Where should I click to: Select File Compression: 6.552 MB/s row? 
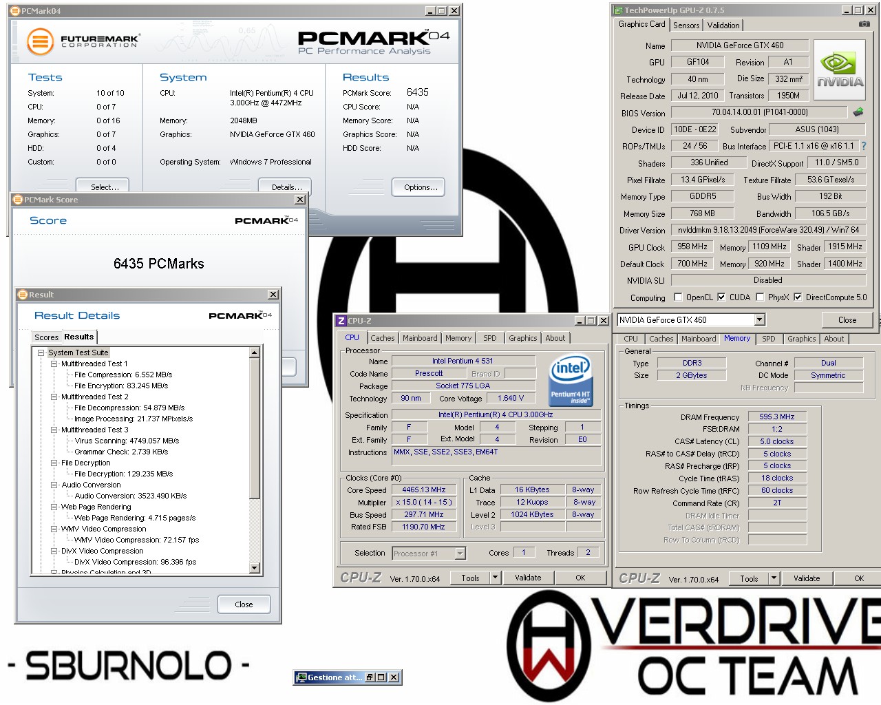123,375
